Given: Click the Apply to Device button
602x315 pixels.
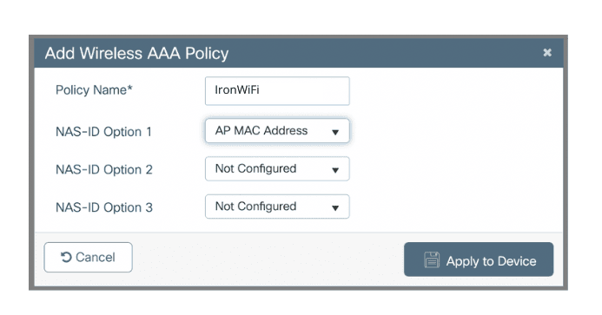Looking at the screenshot, I should click(479, 259).
